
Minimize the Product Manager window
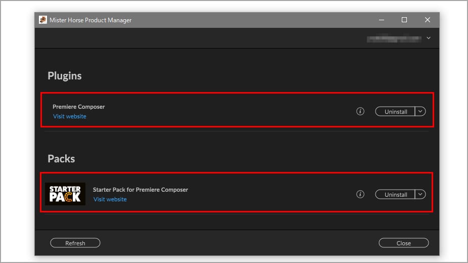tap(381, 20)
